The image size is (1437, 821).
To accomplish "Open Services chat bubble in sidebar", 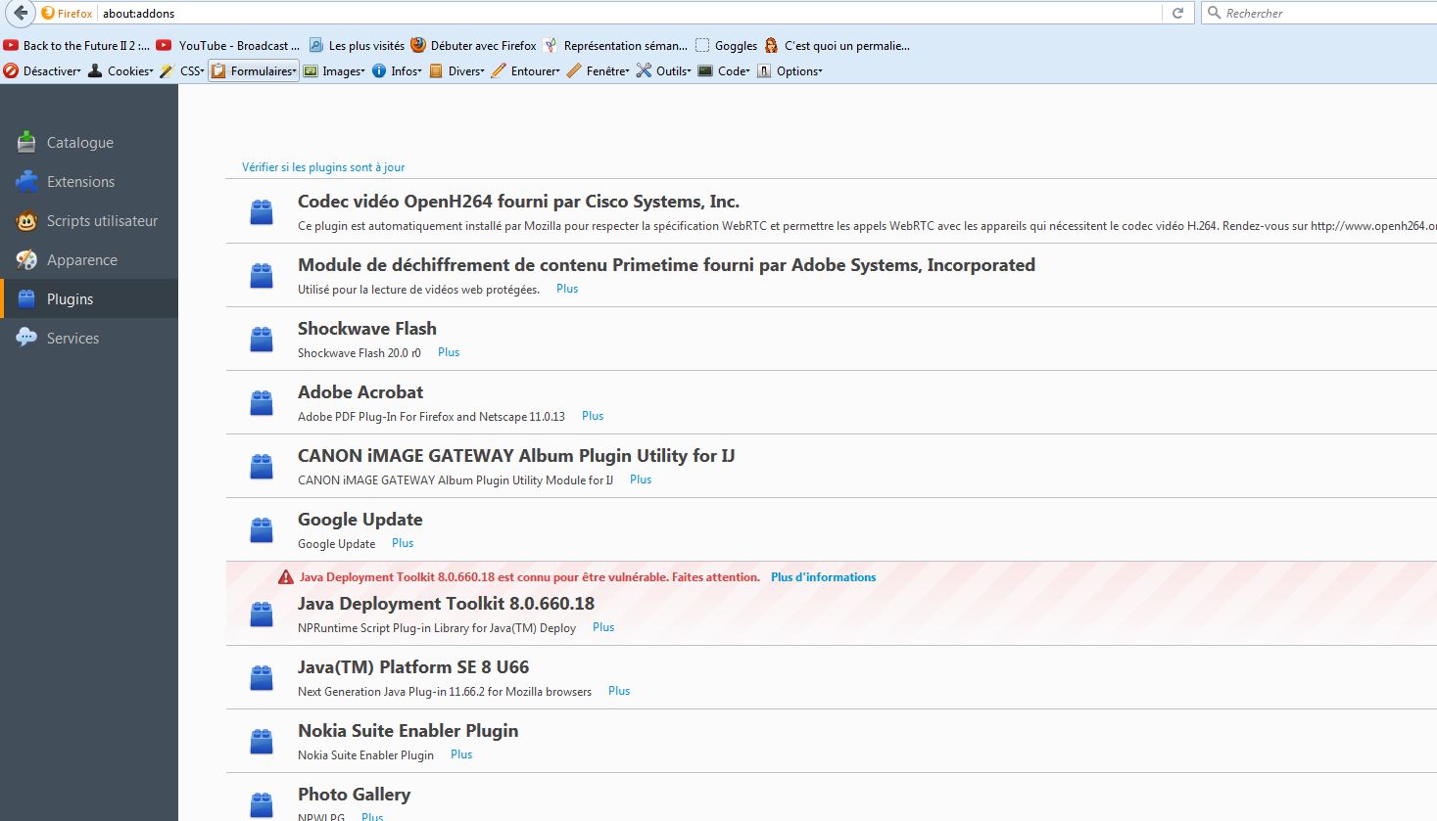I will click(26, 339).
